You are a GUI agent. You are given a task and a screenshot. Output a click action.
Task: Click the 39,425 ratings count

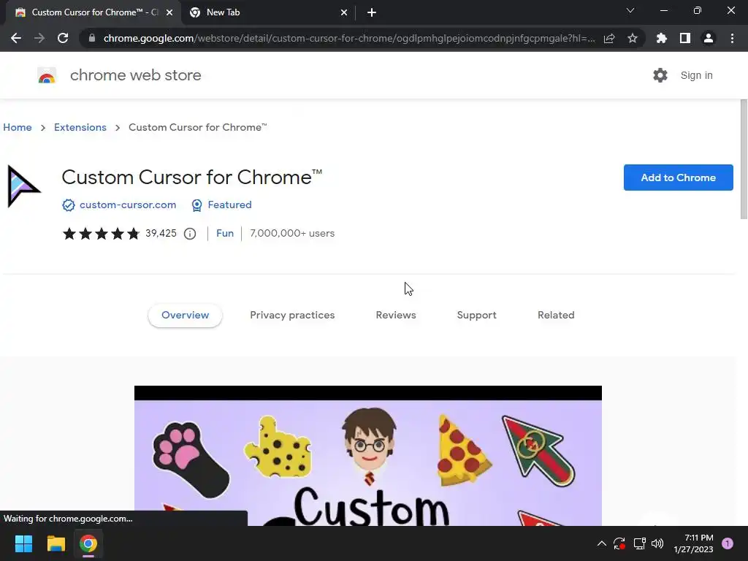click(x=161, y=233)
